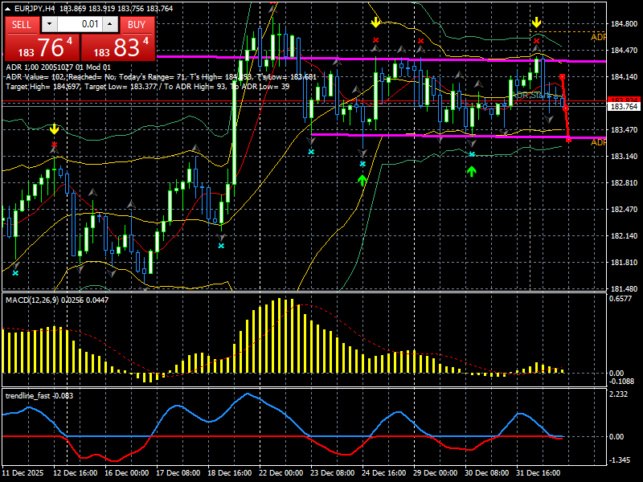This screenshot has height=482, width=643.
Task: Click the 11 Dec 2025 time label
Action: coord(23,473)
